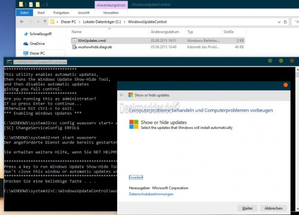Click the Abbrechen button
299x215 pixels.
[x=273, y=208]
